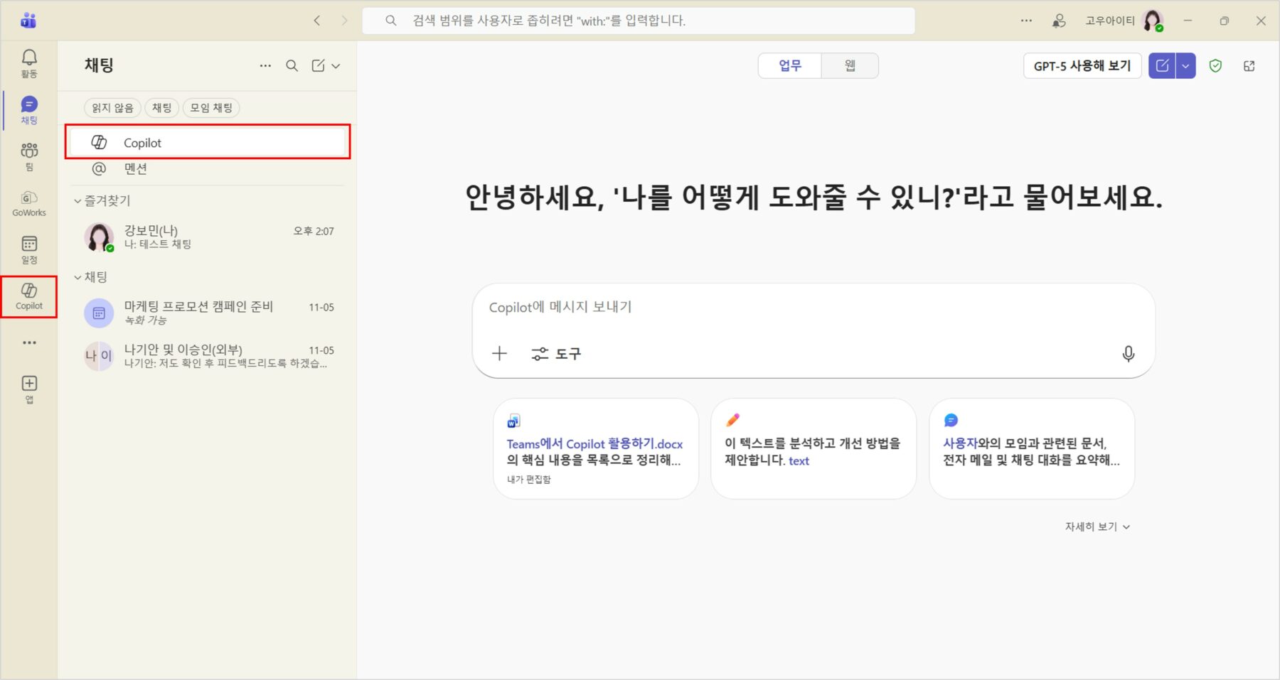Open Copilot chat in pop-out window
The height and width of the screenshot is (680, 1280).
tap(1249, 66)
